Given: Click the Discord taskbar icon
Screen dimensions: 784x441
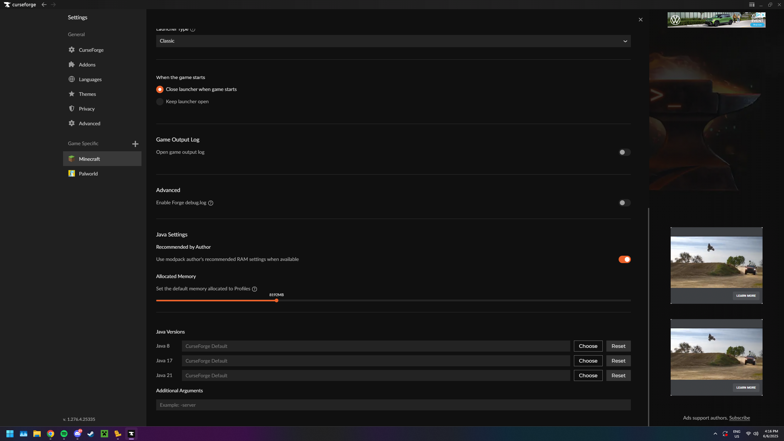Looking at the screenshot, I should point(77,434).
